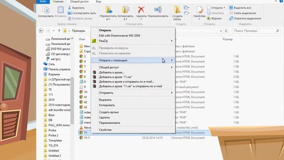Select DVD RW drive in navigation pane
The width and height of the screenshot is (284, 160).
[x=58, y=49]
